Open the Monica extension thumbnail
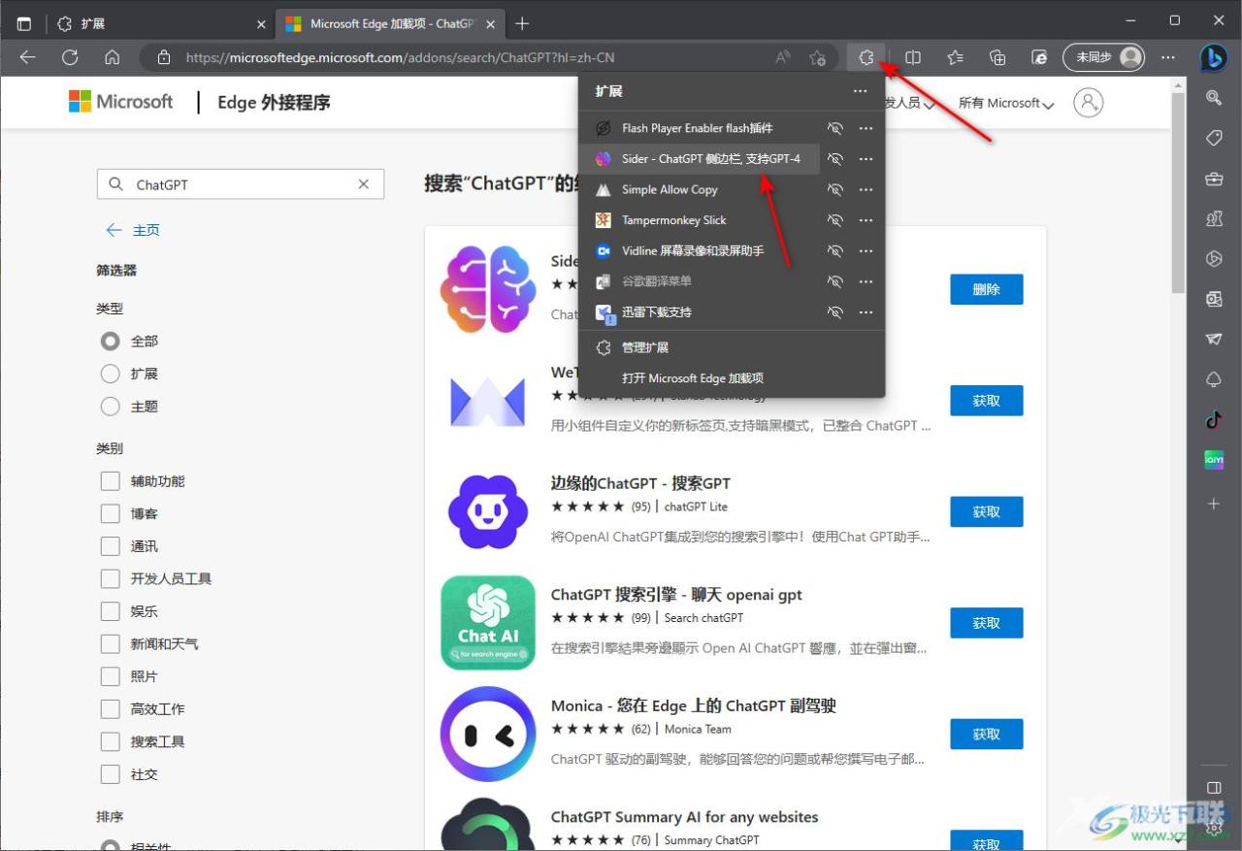 [488, 734]
